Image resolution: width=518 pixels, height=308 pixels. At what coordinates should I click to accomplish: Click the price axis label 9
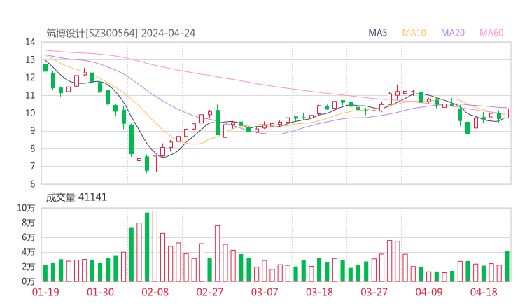click(x=32, y=131)
